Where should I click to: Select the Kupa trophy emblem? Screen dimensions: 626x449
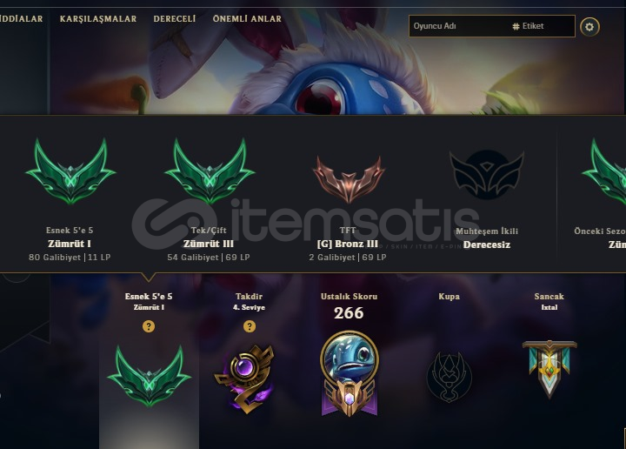tap(450, 377)
